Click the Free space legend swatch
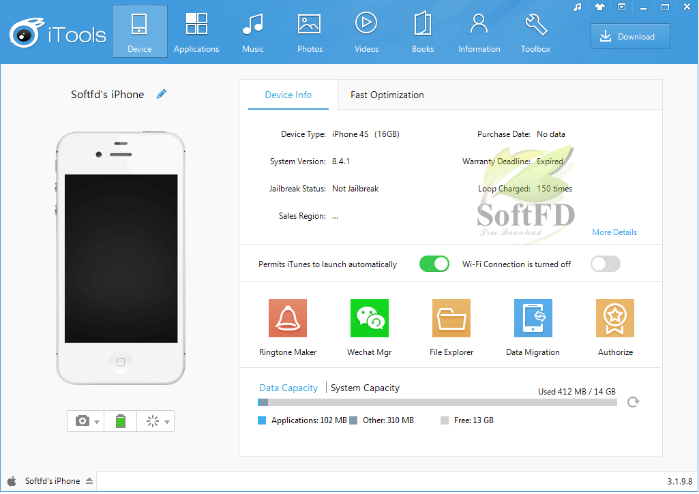This screenshot has width=699, height=494. [x=445, y=420]
